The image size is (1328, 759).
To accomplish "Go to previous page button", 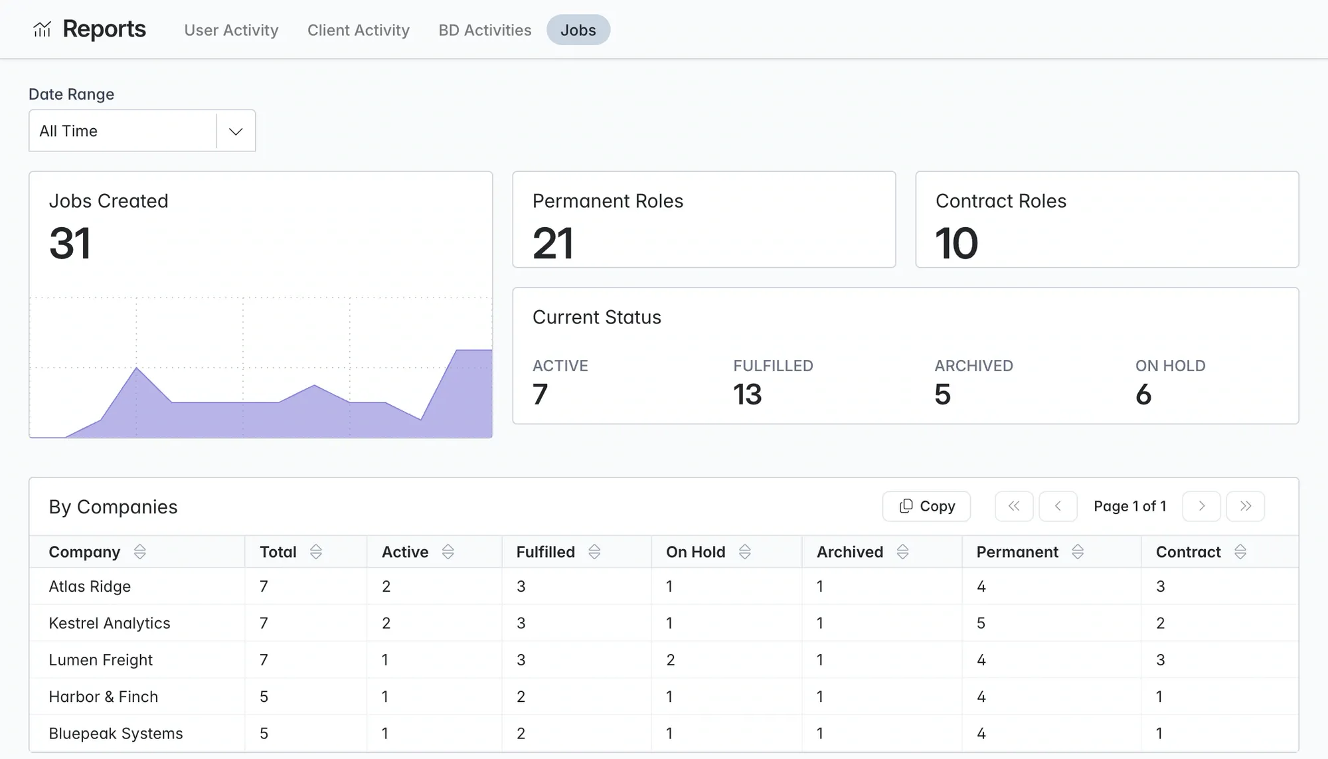I will point(1058,507).
